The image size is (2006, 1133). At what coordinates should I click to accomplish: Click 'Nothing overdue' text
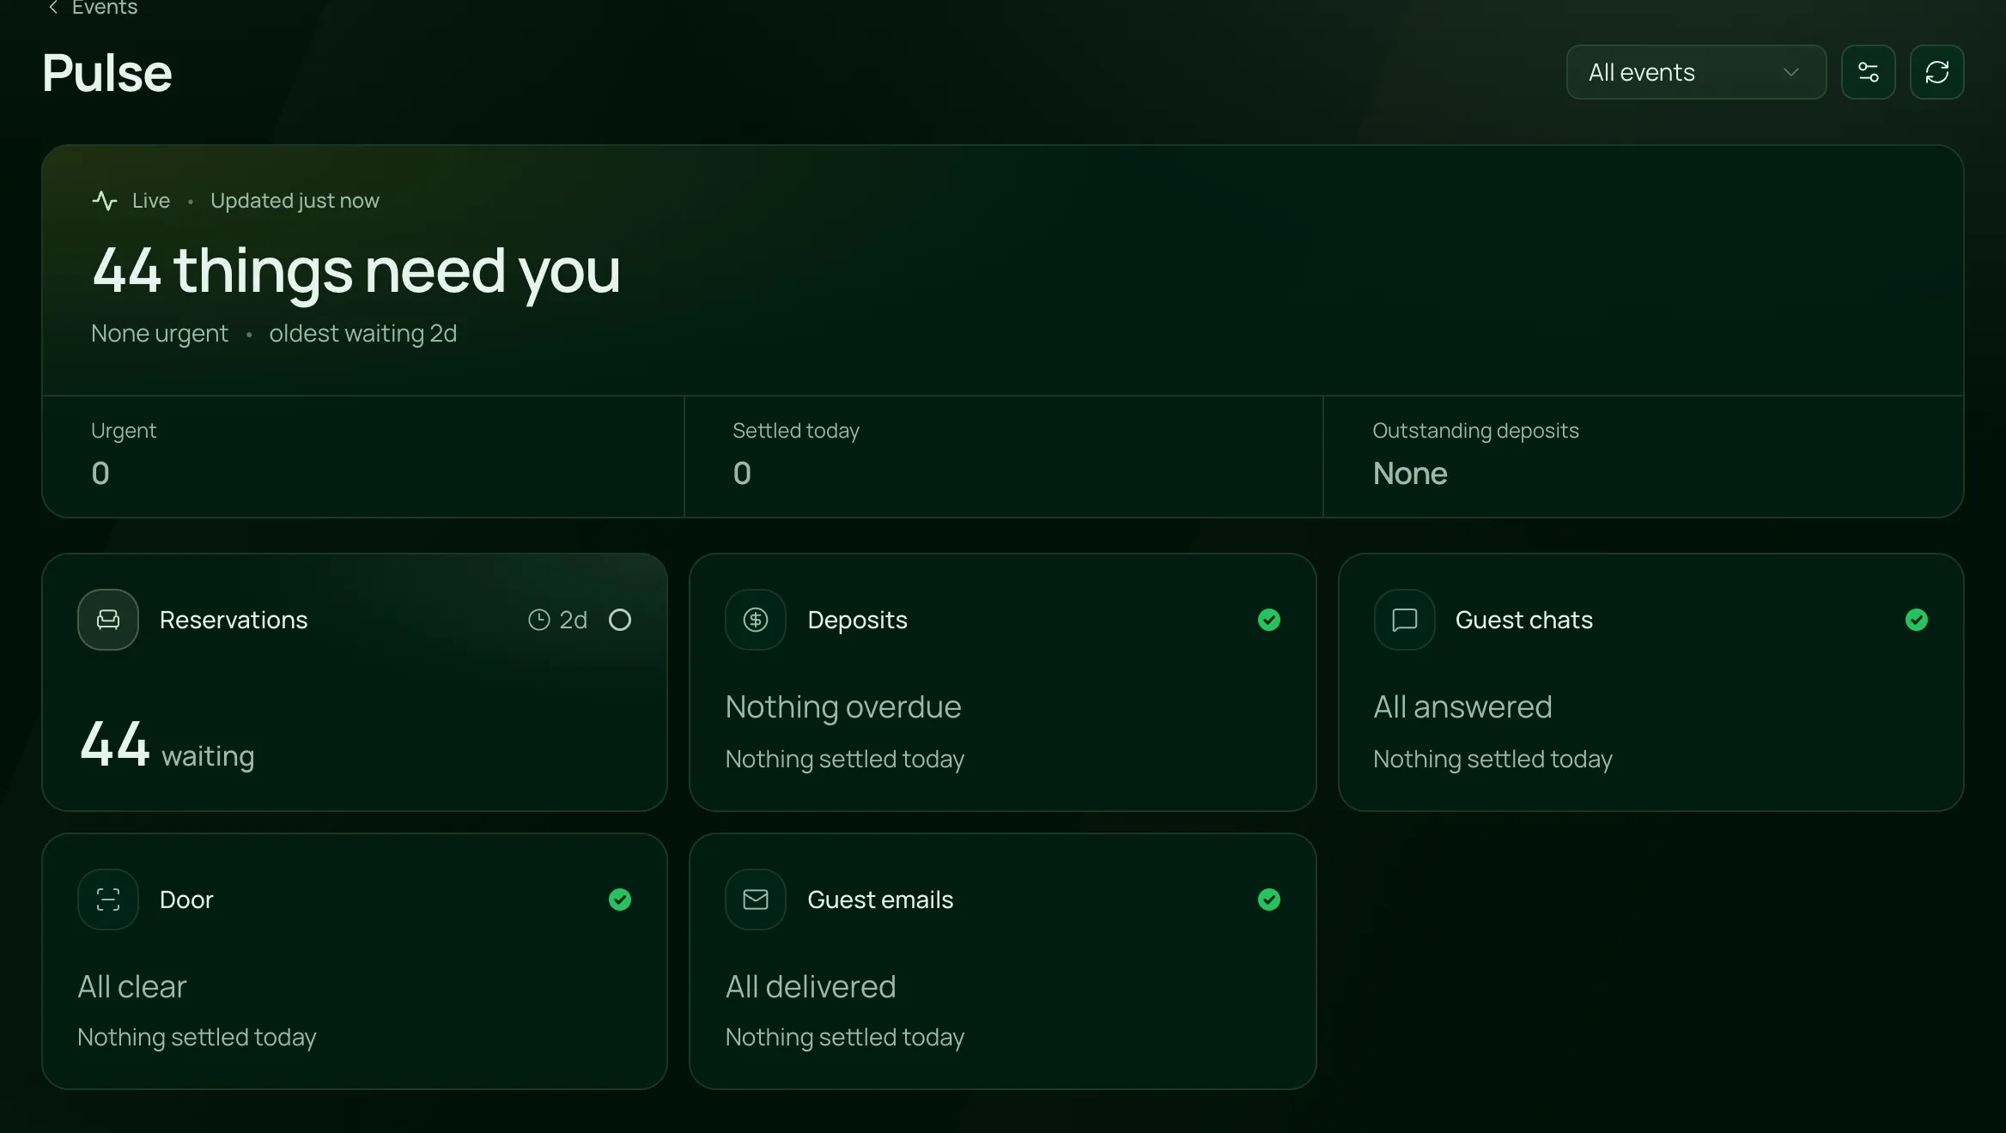[843, 707]
